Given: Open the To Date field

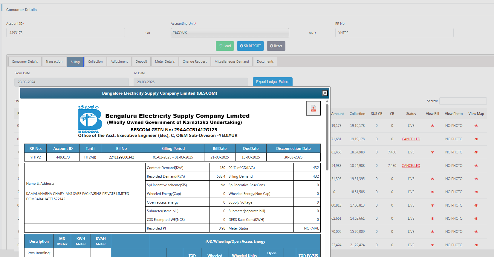Looking at the screenshot, I should tap(191, 82).
